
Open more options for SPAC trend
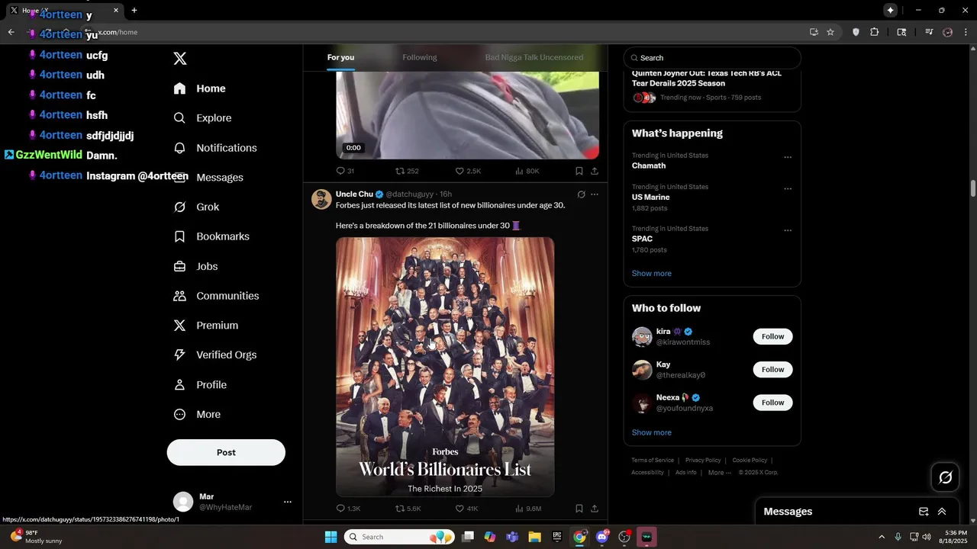[x=788, y=230]
